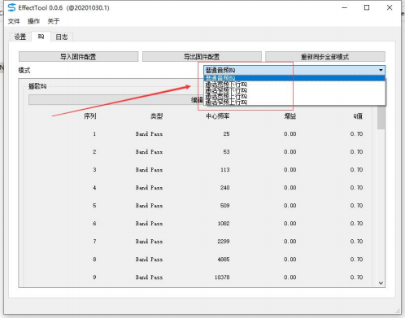The image size is (405, 318).
Task: Maximize the EffectTool window
Action: (367, 7)
